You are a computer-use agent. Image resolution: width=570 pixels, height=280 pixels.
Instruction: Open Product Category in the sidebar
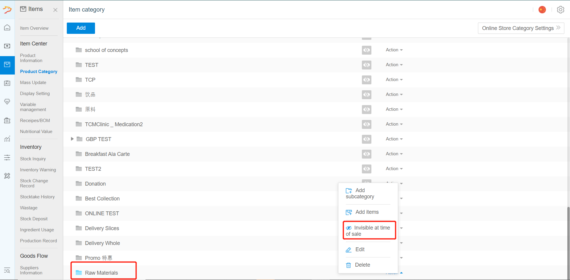click(39, 72)
